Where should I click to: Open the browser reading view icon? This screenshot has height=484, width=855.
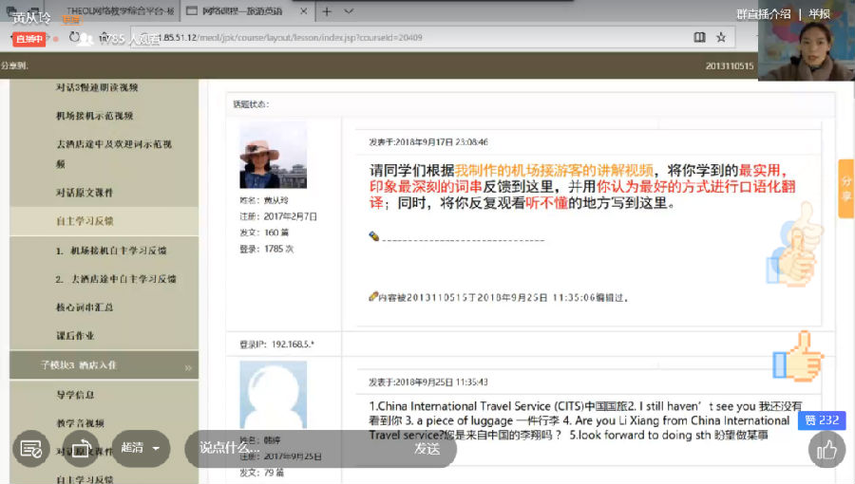pyautogui.click(x=699, y=38)
